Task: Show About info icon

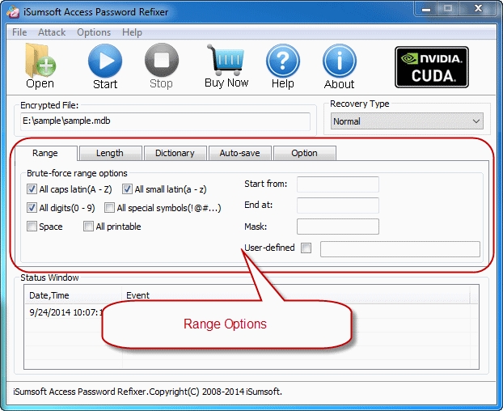Action: [x=340, y=61]
